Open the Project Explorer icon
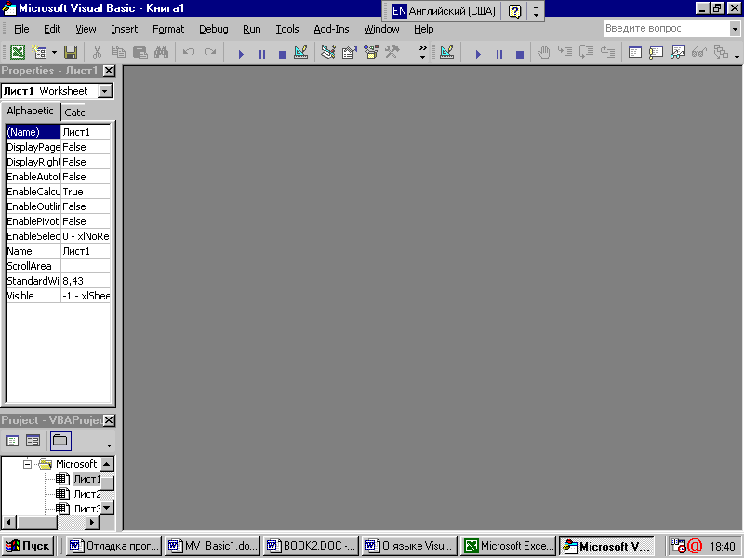This screenshot has height=558, width=744. pyautogui.click(x=328, y=52)
